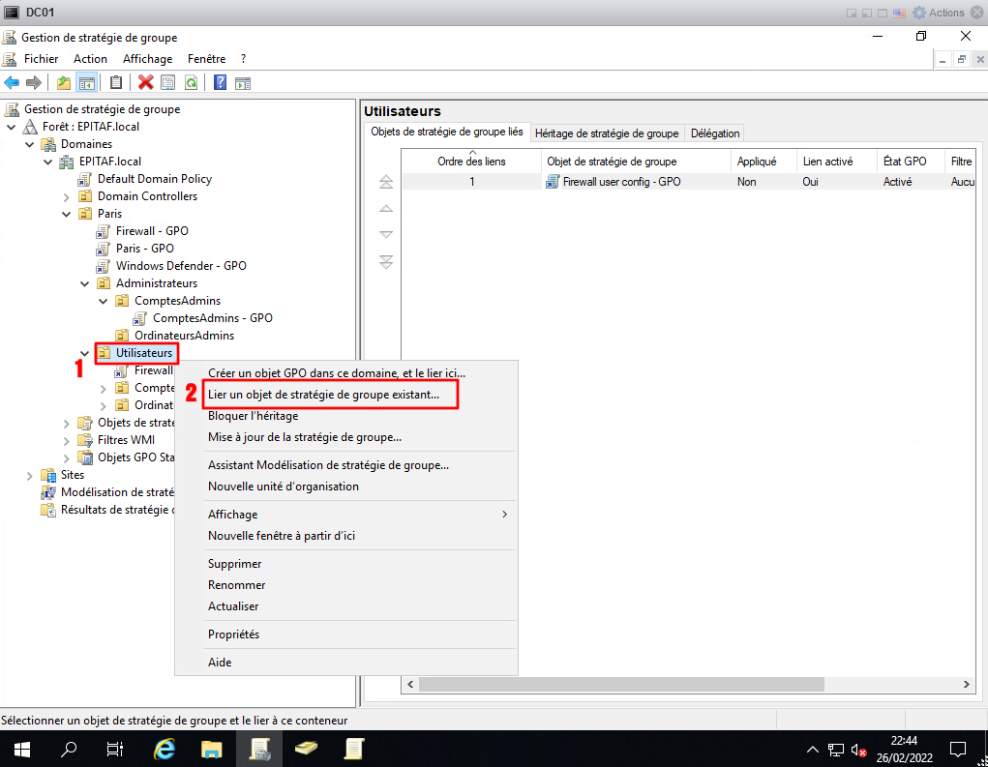Click the blue Help question mark icon
The image size is (988, 767).
(221, 82)
